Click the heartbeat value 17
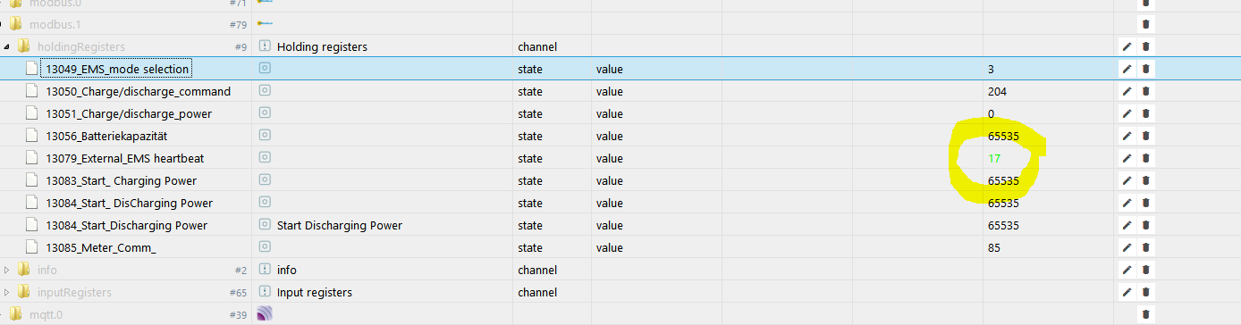The image size is (1241, 325). (994, 158)
